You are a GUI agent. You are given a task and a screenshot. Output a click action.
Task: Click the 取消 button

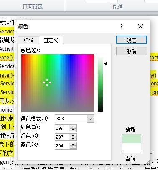132,51
